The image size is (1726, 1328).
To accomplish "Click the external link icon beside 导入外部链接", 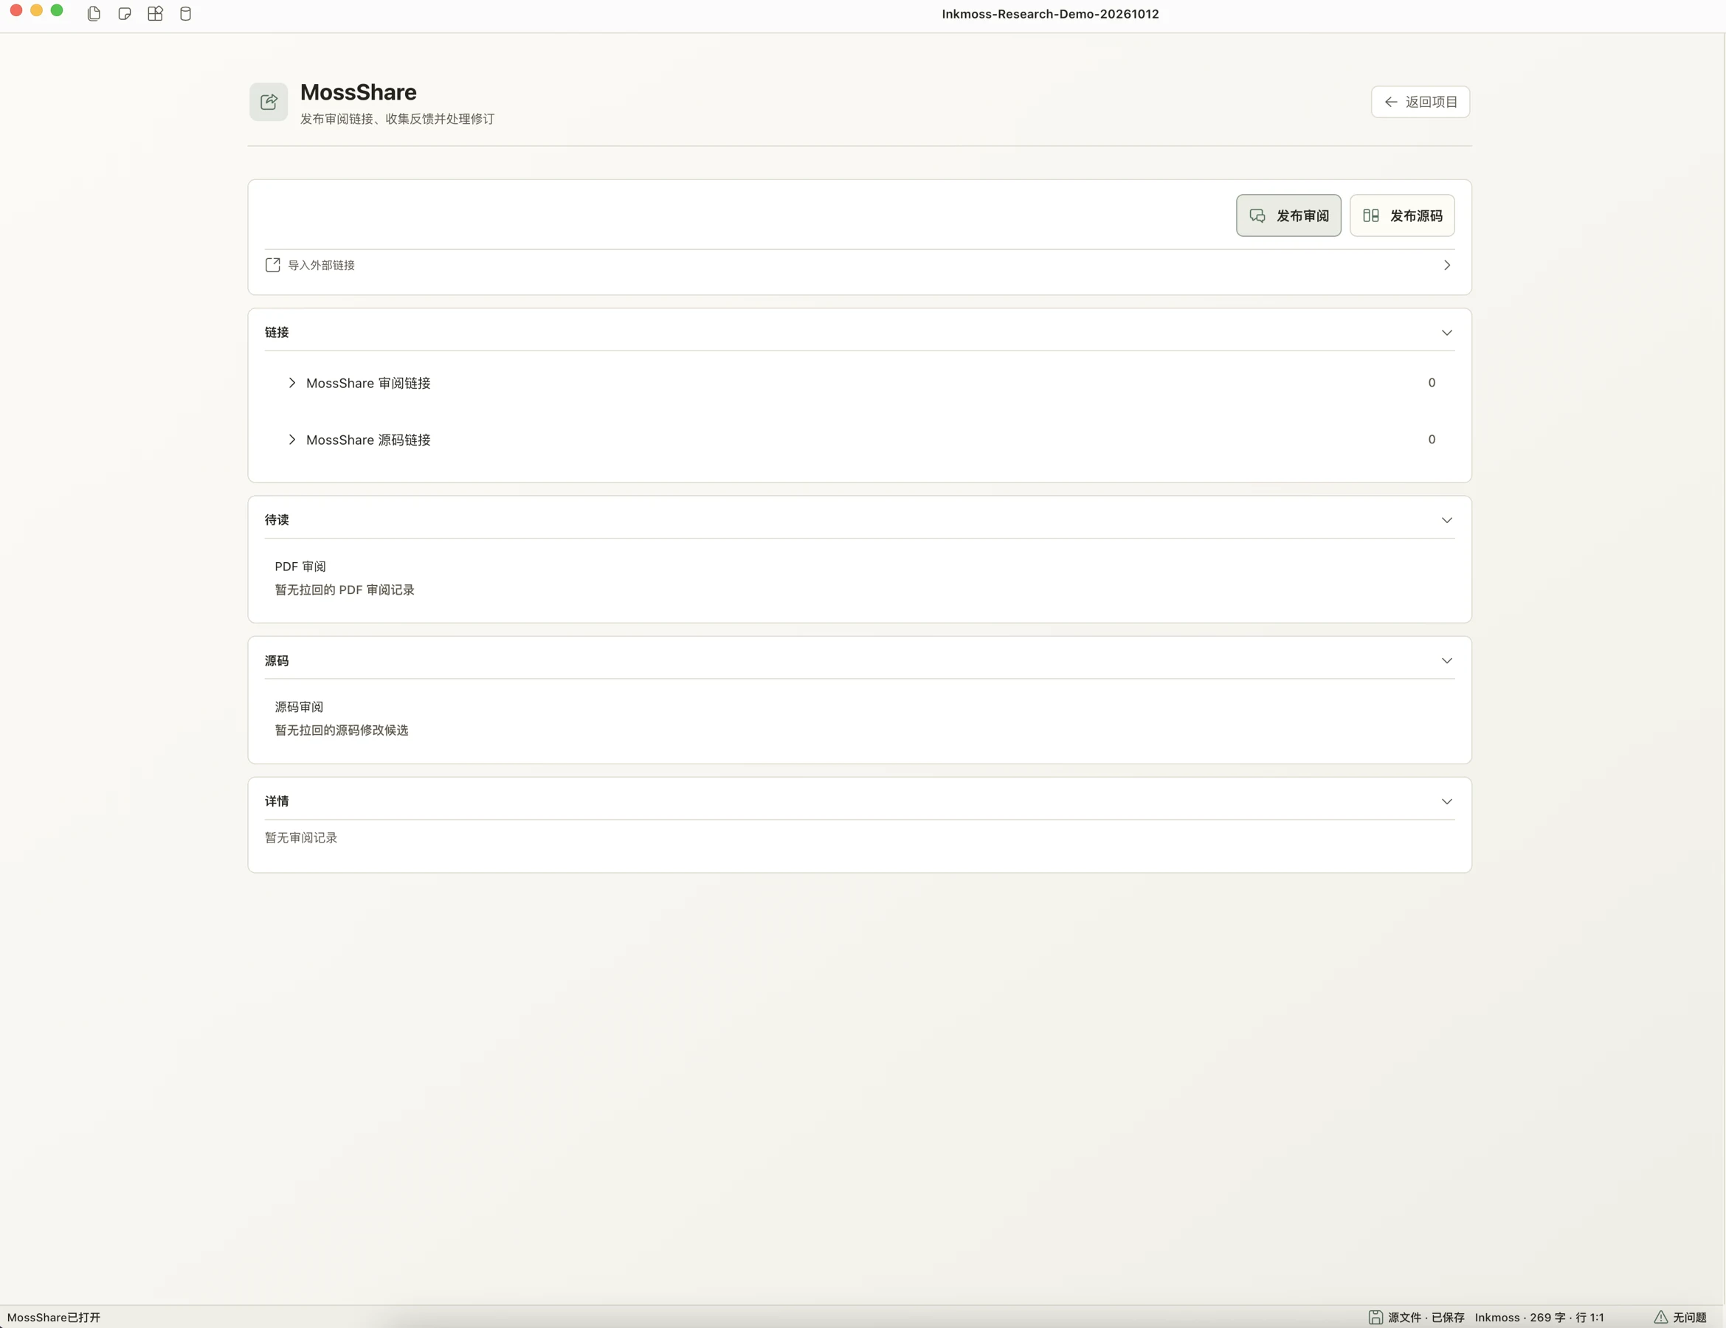I will coord(272,265).
